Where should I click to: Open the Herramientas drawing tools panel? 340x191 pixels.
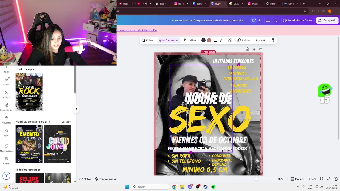[x=6, y=107]
